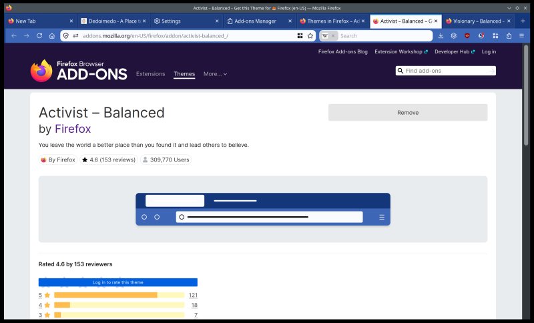The height and width of the screenshot is (323, 534).
Task: Click the 5 star rating bar
Action: (x=119, y=295)
